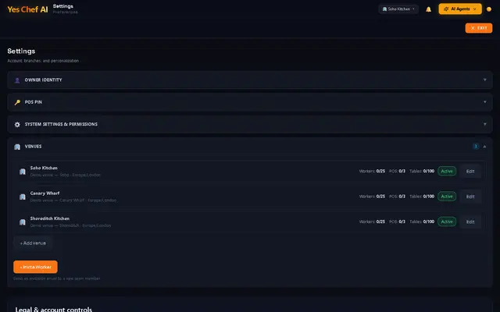Select the Canary Wharf venue name
This screenshot has width=500, height=312.
(45, 193)
